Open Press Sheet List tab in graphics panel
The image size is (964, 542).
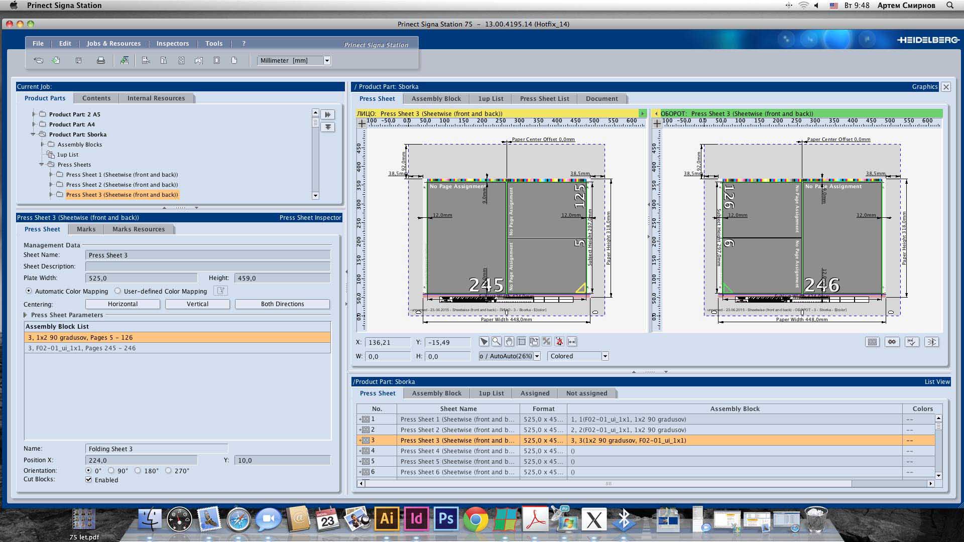(544, 98)
